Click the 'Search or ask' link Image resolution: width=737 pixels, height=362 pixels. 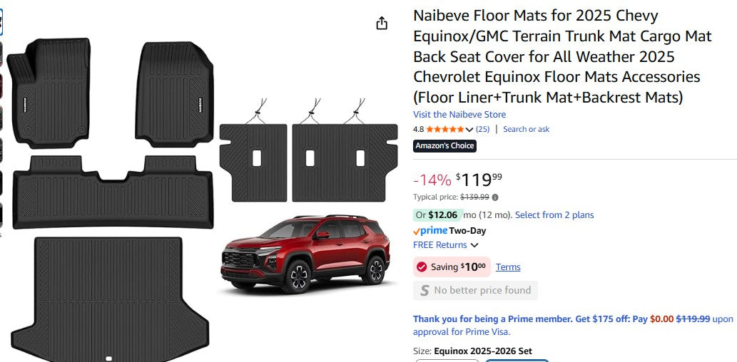tap(526, 130)
